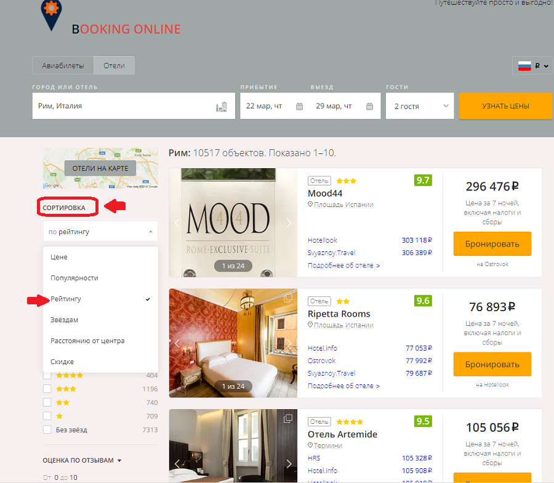Tick the four-star filter checkbox

47,375
